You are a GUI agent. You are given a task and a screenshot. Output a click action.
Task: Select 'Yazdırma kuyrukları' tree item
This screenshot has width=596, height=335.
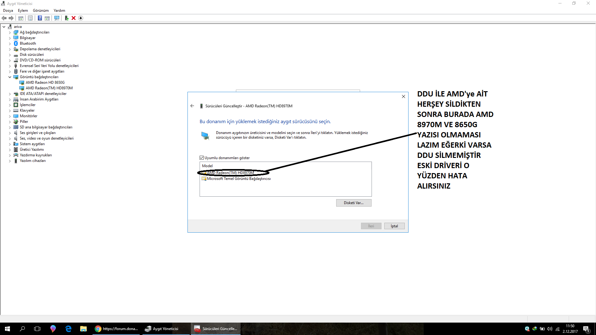(x=36, y=155)
